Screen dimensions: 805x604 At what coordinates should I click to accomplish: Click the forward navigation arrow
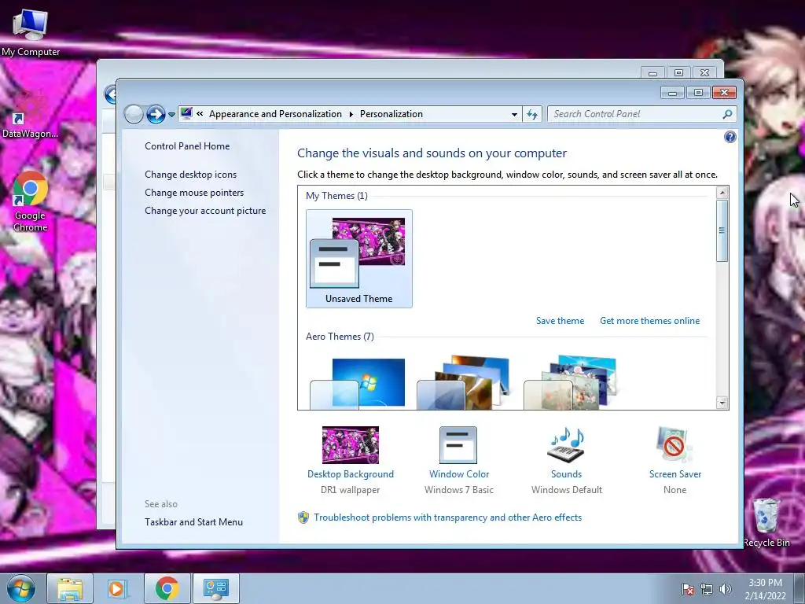[x=156, y=114]
